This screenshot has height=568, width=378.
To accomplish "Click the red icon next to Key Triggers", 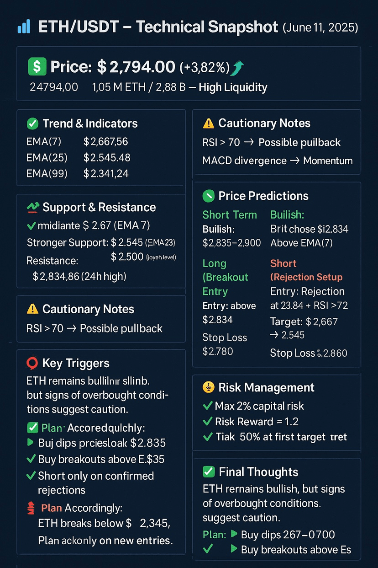I will pos(32,364).
